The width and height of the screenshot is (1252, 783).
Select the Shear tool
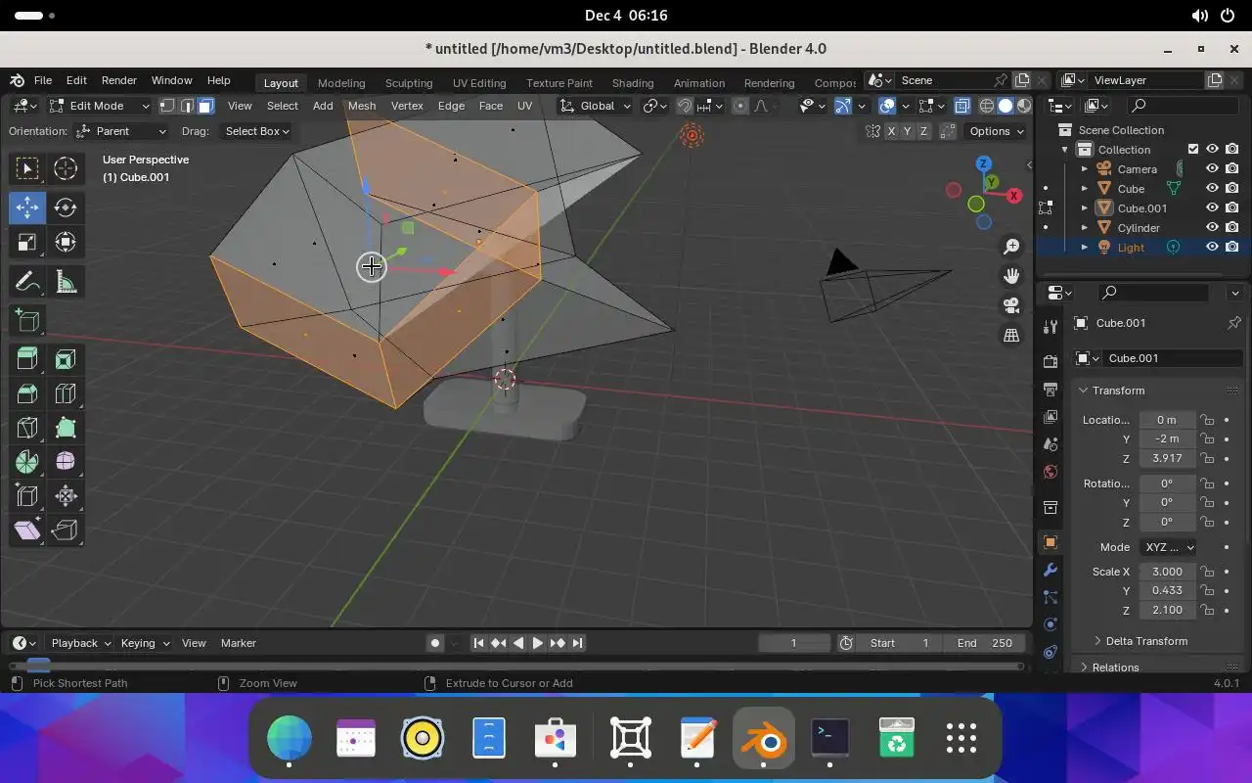point(27,530)
